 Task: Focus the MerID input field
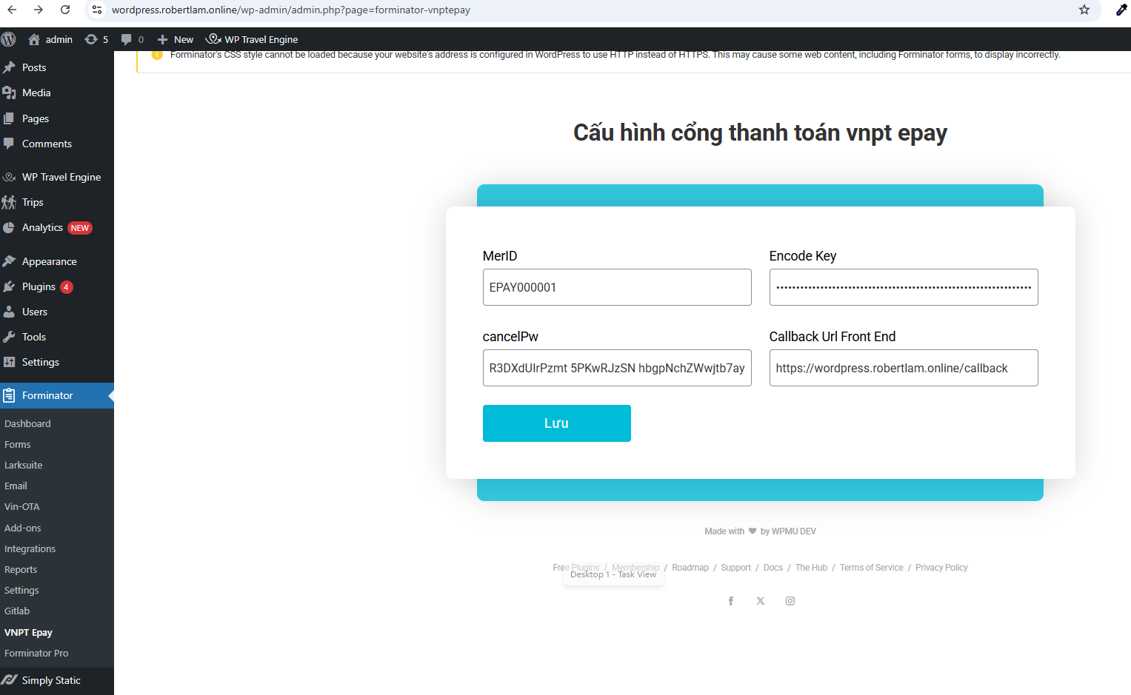pyautogui.click(x=616, y=287)
